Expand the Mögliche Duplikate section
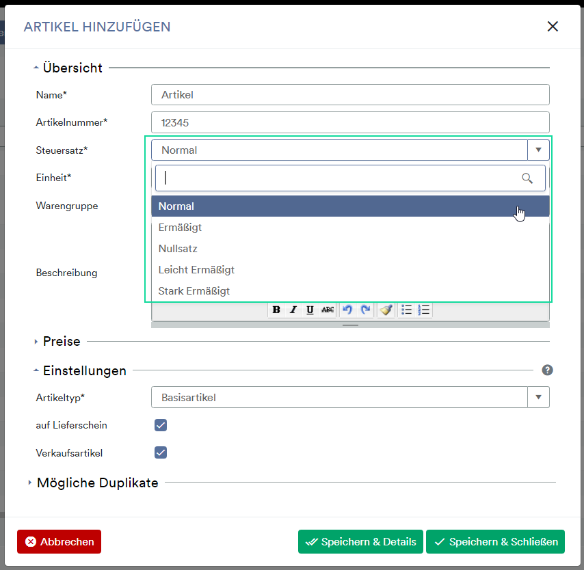The width and height of the screenshot is (584, 570). (97, 483)
